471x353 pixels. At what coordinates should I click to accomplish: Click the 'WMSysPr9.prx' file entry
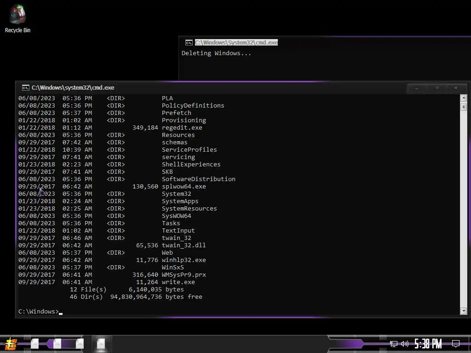pos(184,275)
